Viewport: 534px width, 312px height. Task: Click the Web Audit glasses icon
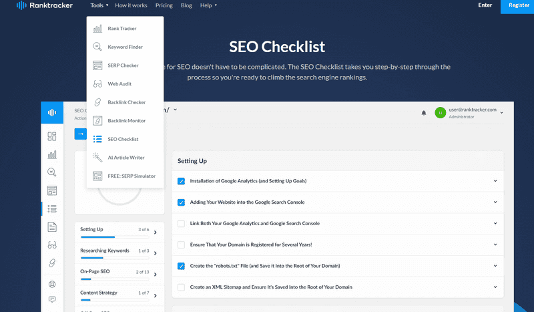tap(97, 84)
